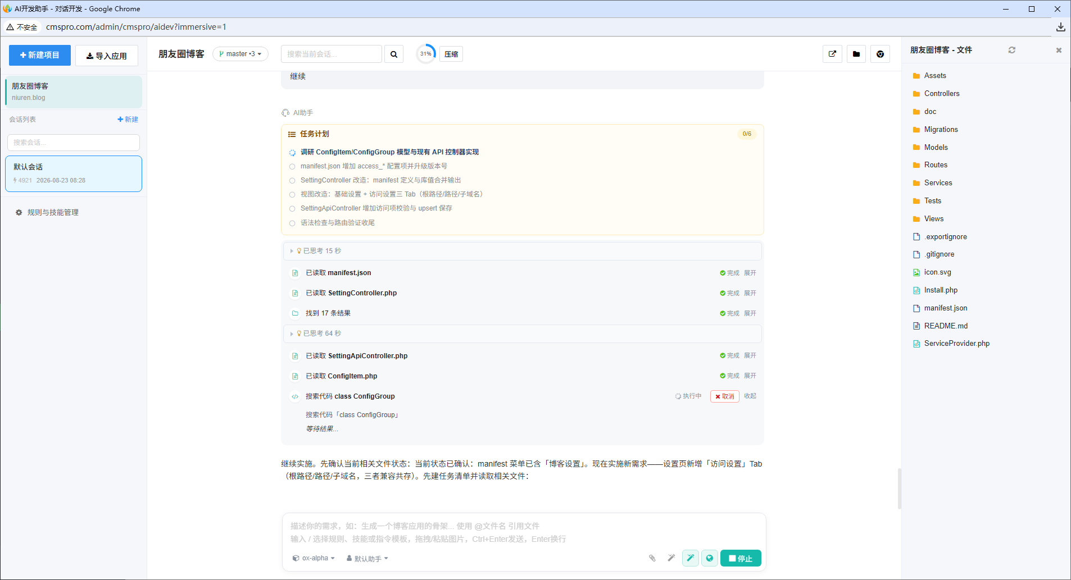Image resolution: width=1071 pixels, height=580 pixels.
Task: Click the SettingController 改造 task item
Action: pos(380,180)
